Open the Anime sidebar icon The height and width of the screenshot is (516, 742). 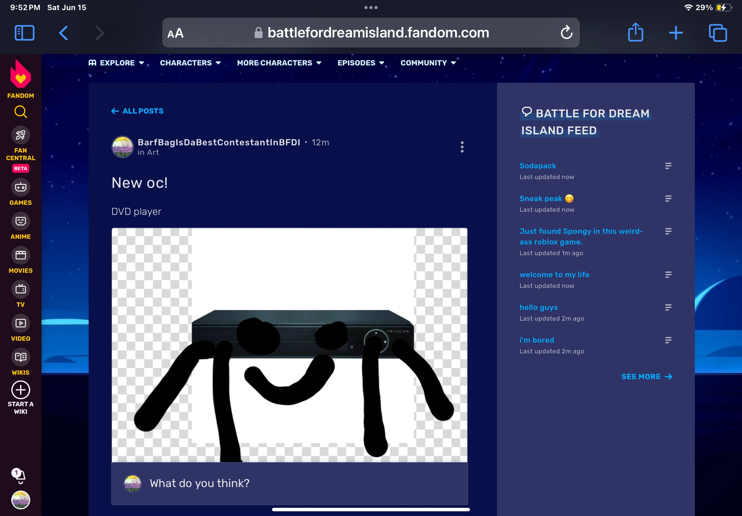(20, 221)
